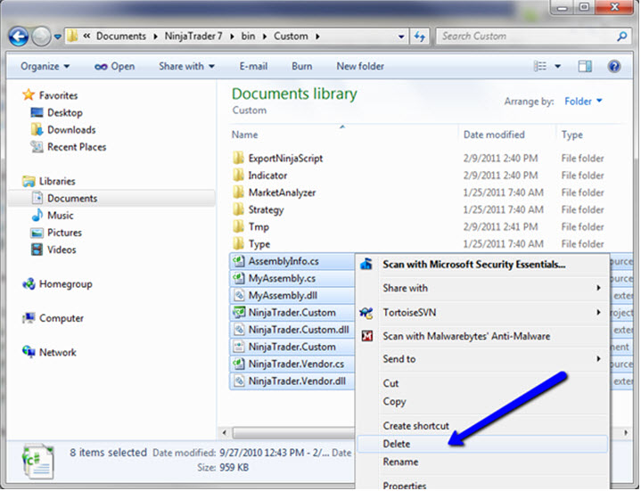Sort by the Date modified column
The width and height of the screenshot is (641, 491).
tap(494, 135)
